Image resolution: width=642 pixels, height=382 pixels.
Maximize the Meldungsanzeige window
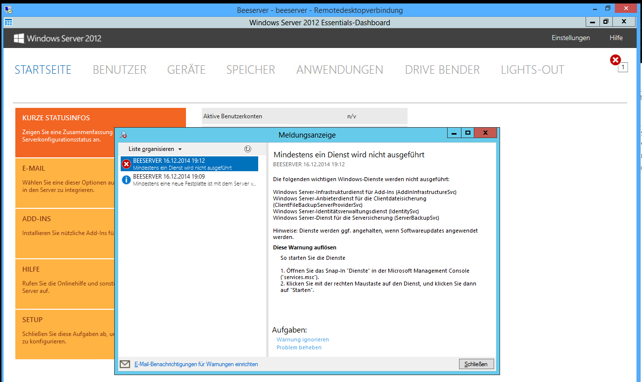[x=467, y=133]
